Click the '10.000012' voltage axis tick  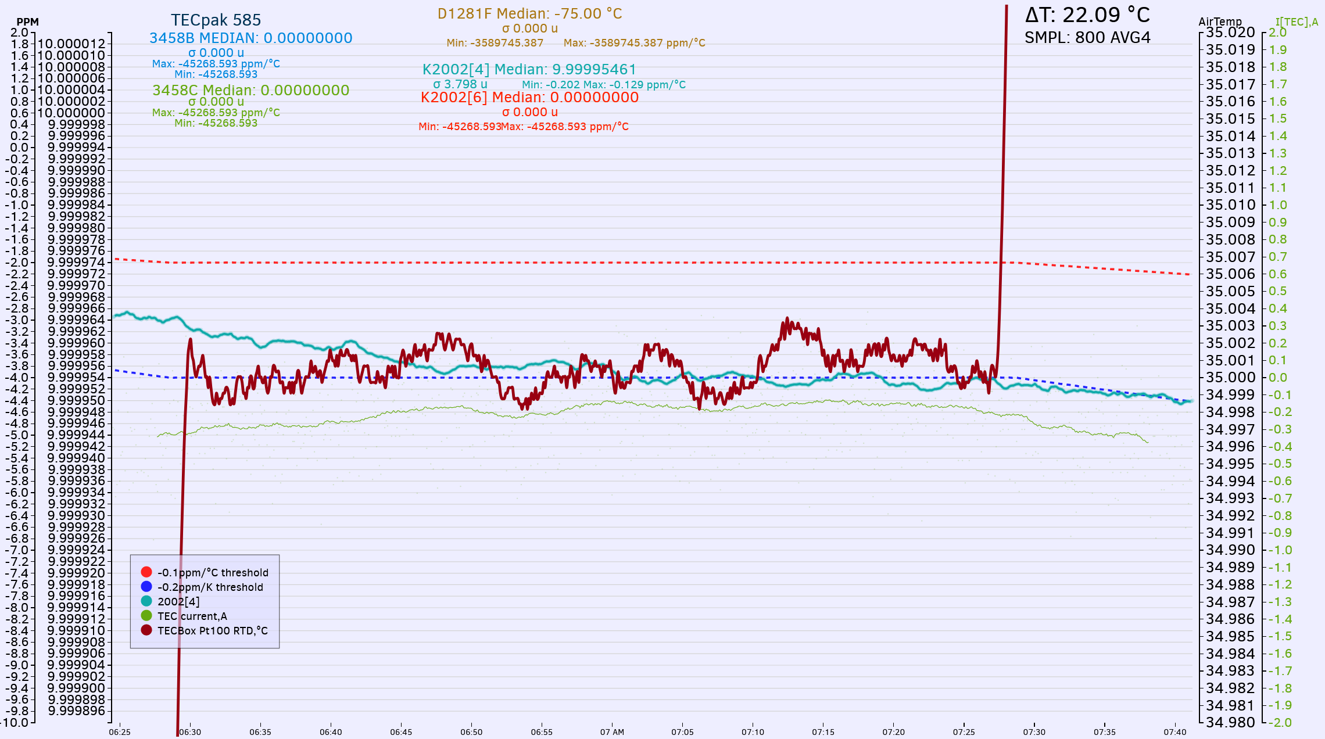tap(71, 44)
